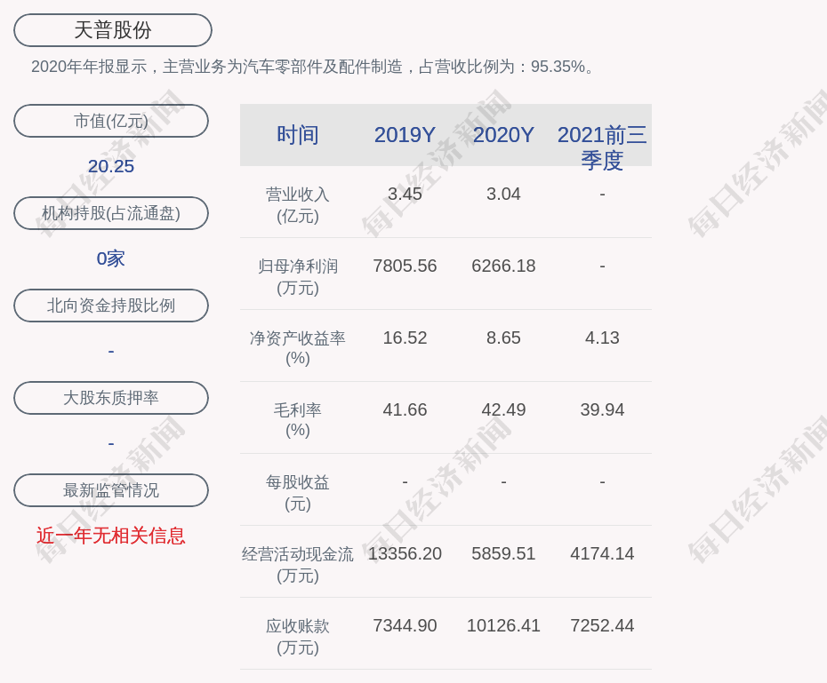Image resolution: width=827 pixels, height=683 pixels.
Task: Select the 市值(亿元) label pill
Action: (111, 121)
